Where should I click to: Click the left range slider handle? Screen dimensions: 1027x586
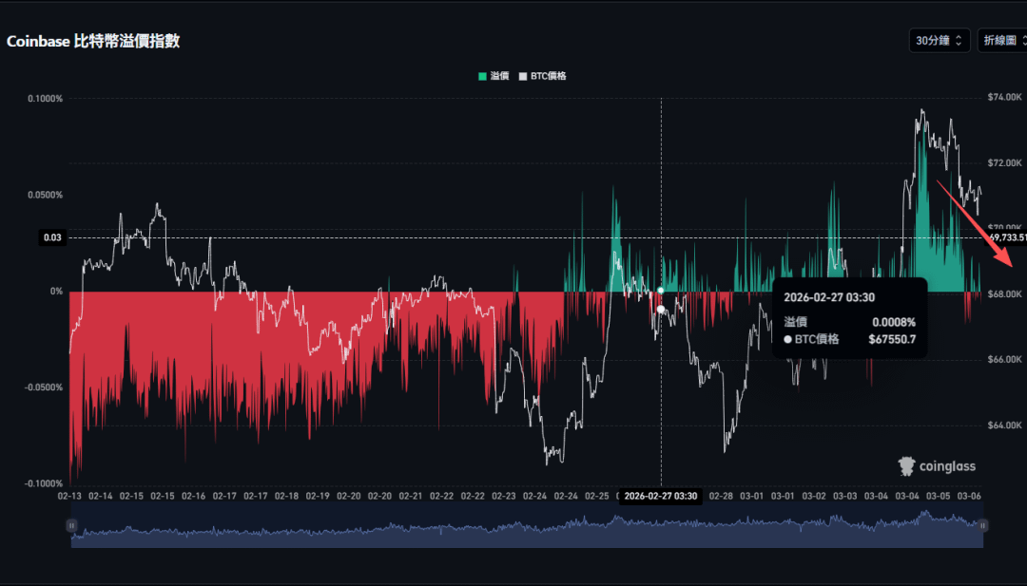point(71,525)
